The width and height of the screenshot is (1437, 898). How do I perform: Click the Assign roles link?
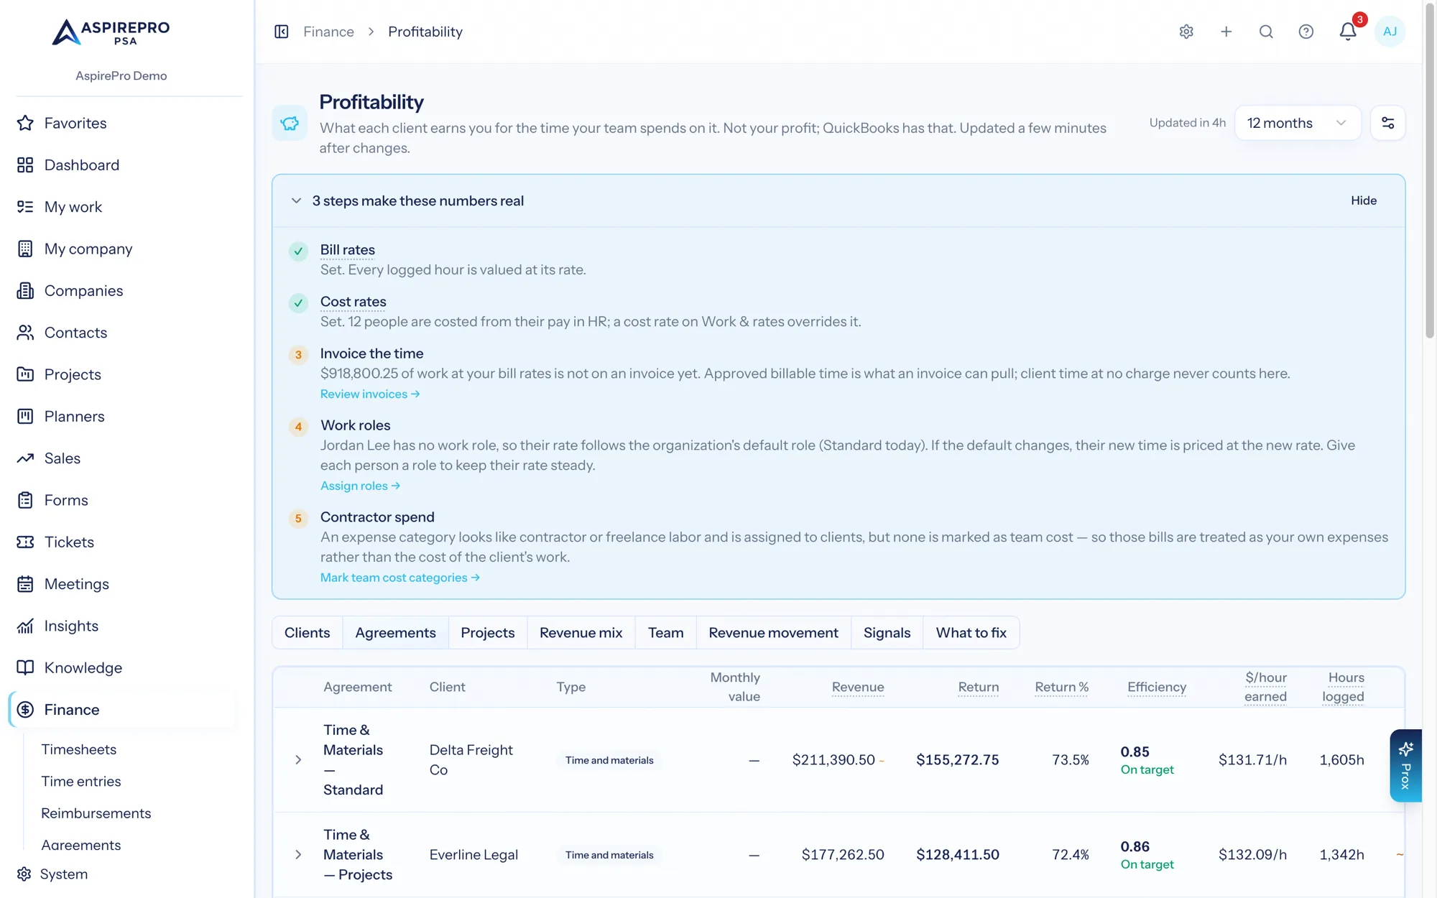click(360, 486)
